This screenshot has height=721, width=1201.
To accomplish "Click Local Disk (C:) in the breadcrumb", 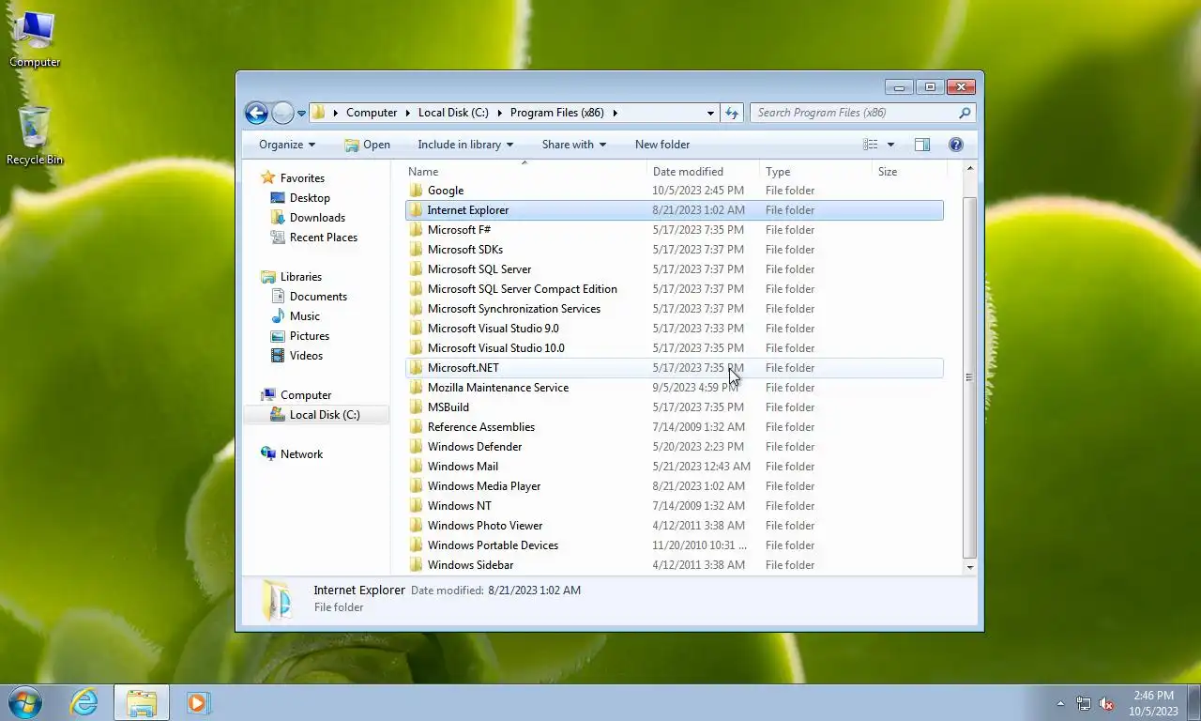I will tap(453, 113).
